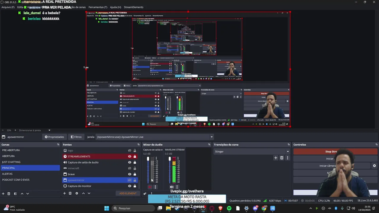This screenshot has height=213, width=379.
Task: Hide the STREAMELEMENTS source
Action: click(129, 156)
